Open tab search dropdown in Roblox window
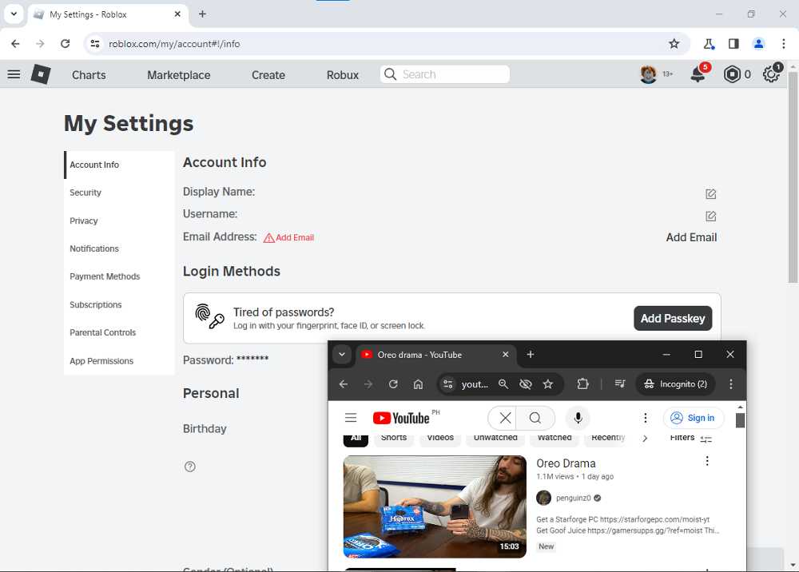799x572 pixels. pyautogui.click(x=14, y=14)
